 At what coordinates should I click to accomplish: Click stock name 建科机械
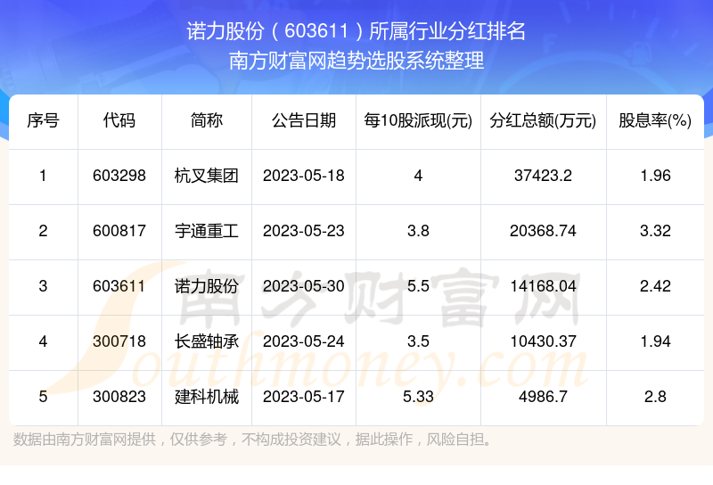click(207, 397)
